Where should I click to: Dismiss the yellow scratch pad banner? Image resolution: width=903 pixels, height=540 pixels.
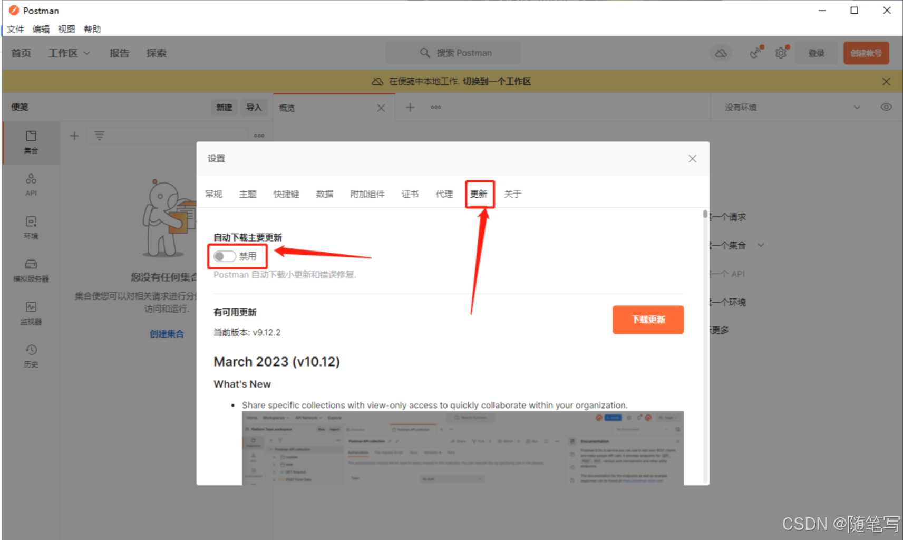point(886,82)
